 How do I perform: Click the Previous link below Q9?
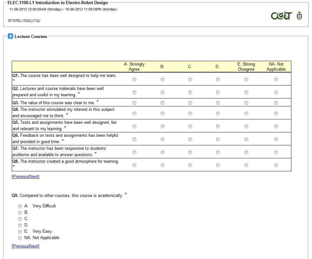tap(21, 246)
